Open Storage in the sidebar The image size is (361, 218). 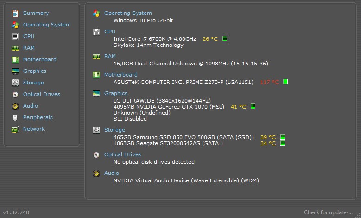(33, 83)
